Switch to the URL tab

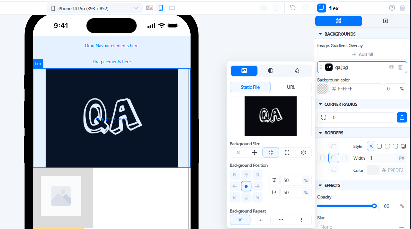click(x=291, y=87)
